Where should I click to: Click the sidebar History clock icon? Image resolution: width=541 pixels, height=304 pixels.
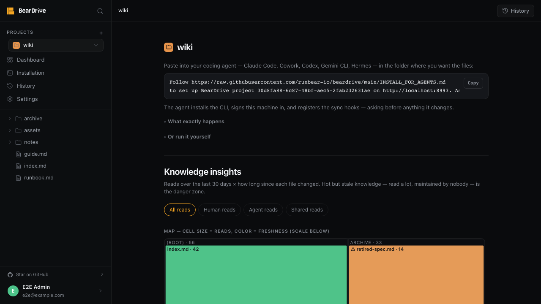tap(10, 86)
